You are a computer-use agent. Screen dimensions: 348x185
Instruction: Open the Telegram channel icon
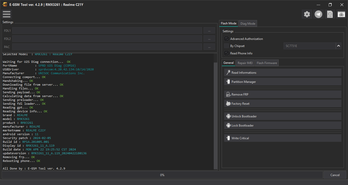click(318, 14)
